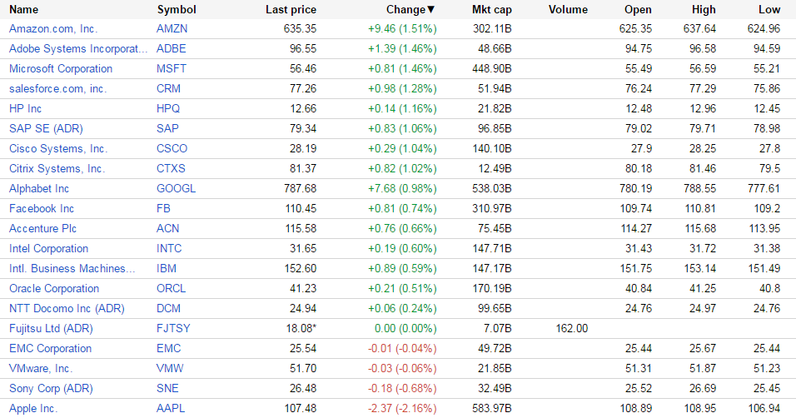Open the CSCO symbol link
Viewport: 796px width, 418px height.
172,149
